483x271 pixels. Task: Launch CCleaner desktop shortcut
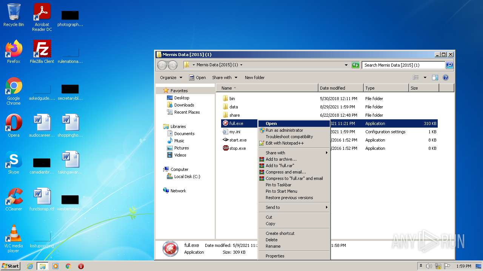14,199
